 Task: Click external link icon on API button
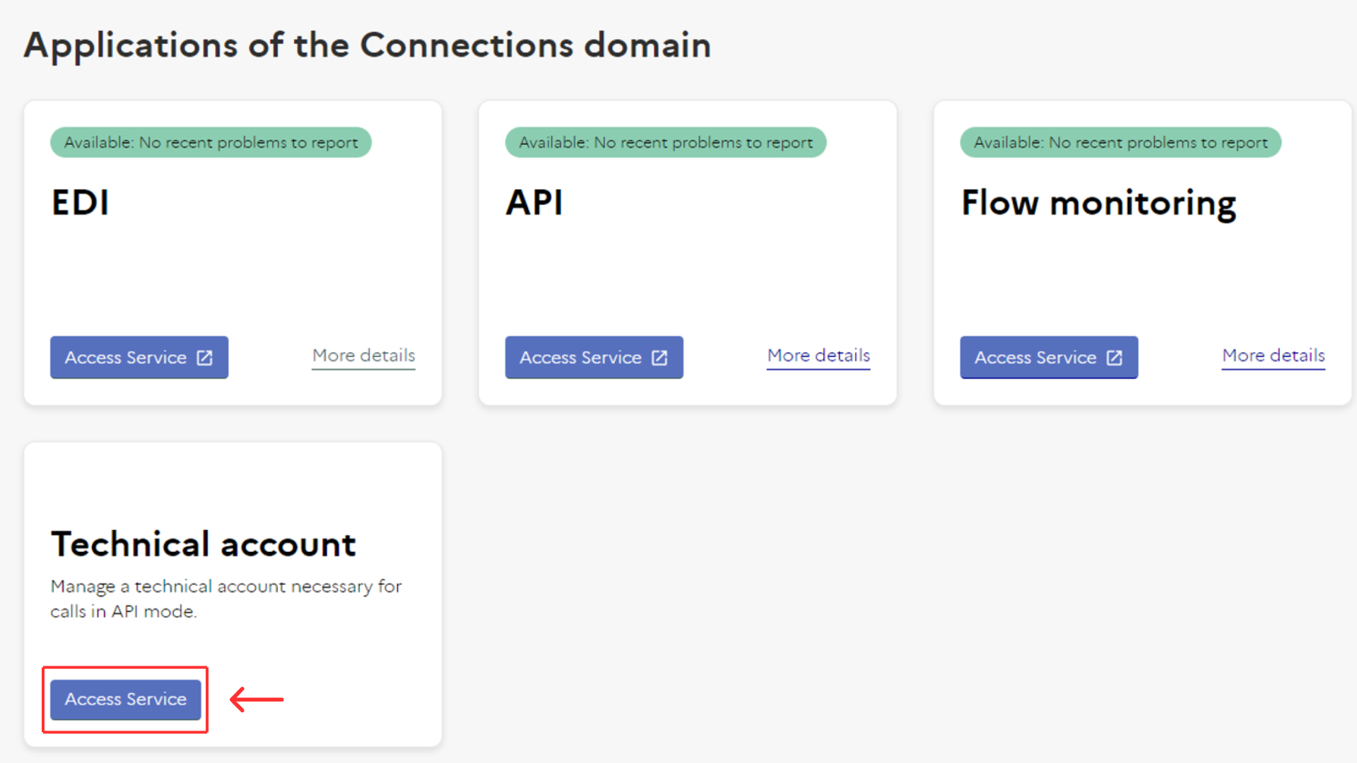point(659,358)
